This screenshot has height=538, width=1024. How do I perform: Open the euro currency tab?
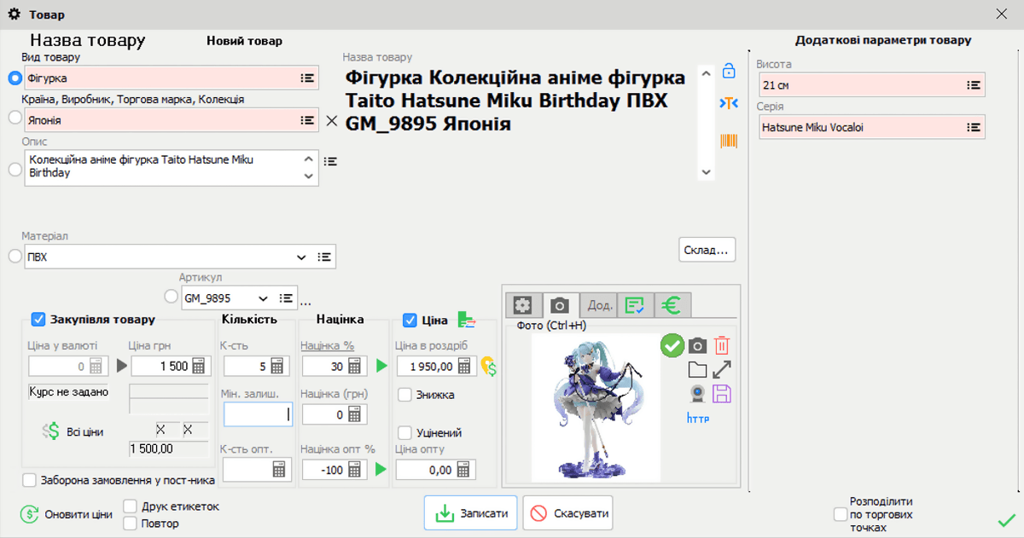pos(672,304)
